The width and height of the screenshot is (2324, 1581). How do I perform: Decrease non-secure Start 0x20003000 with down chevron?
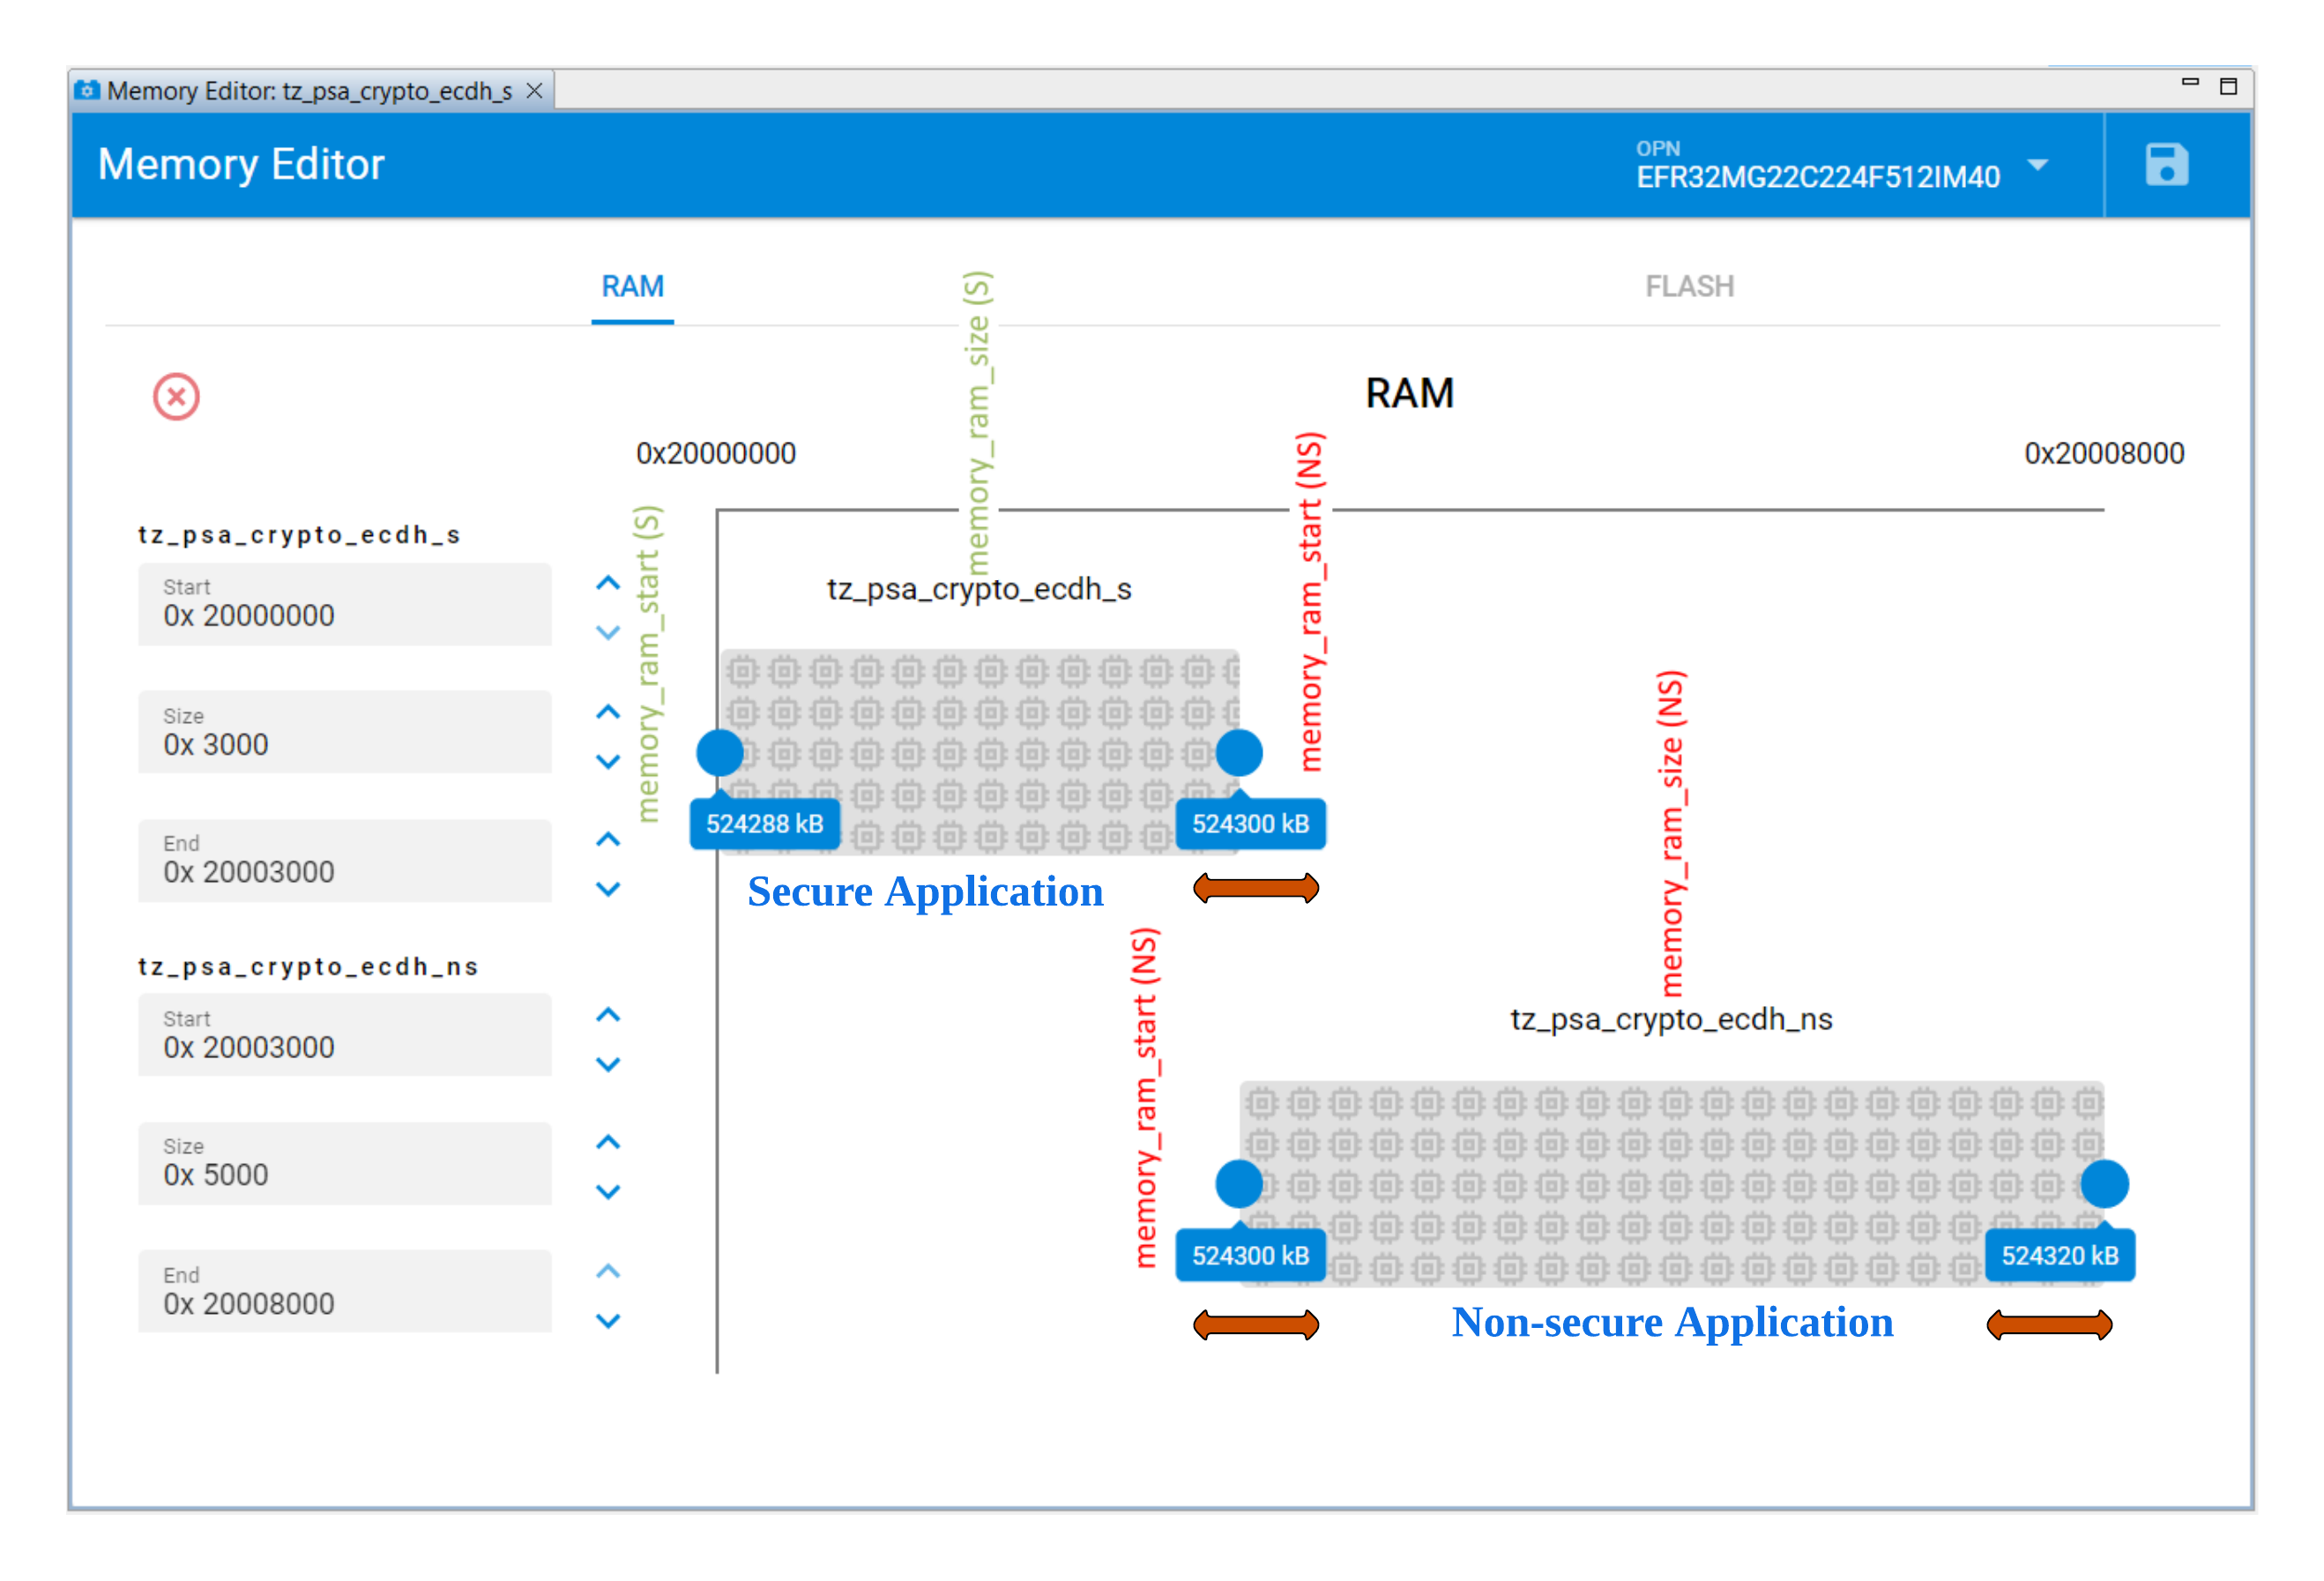[x=608, y=1065]
